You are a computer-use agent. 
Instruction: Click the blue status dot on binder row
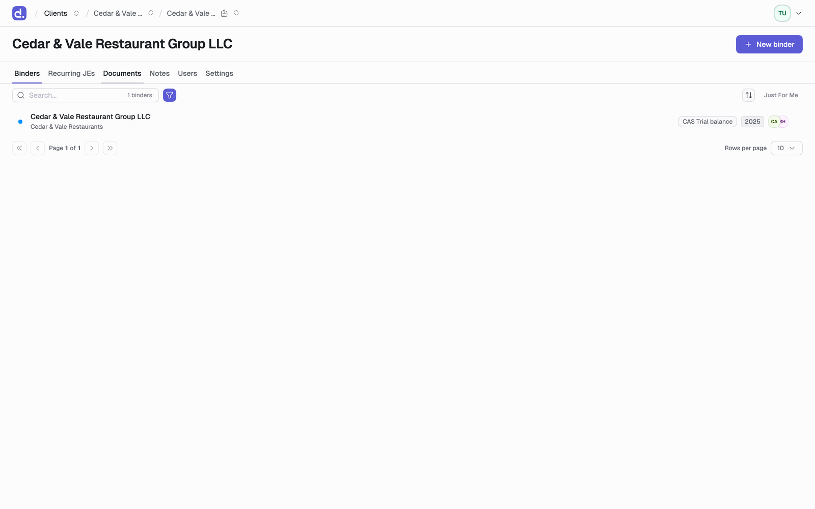20,122
